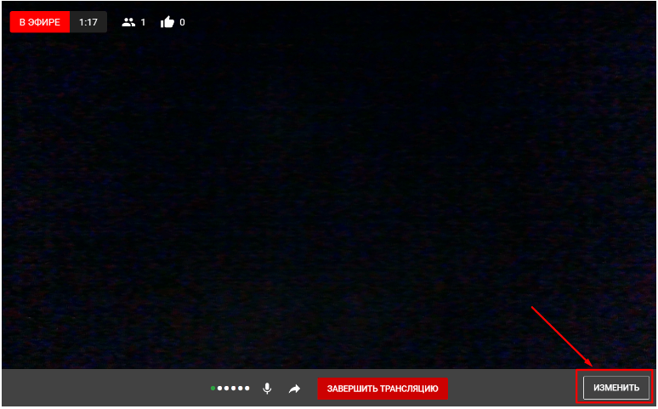This screenshot has height=409, width=658.
Task: Click the thumbs-up likes icon
Action: pyautogui.click(x=167, y=22)
